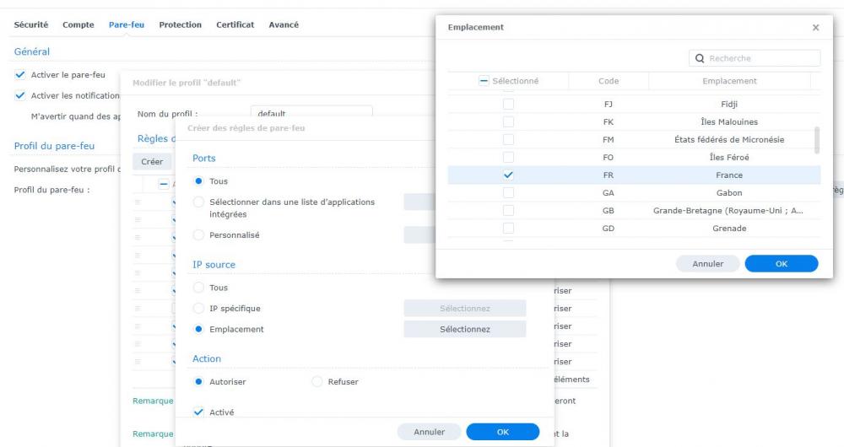Click the Emplacement list scrollbar

817,140
